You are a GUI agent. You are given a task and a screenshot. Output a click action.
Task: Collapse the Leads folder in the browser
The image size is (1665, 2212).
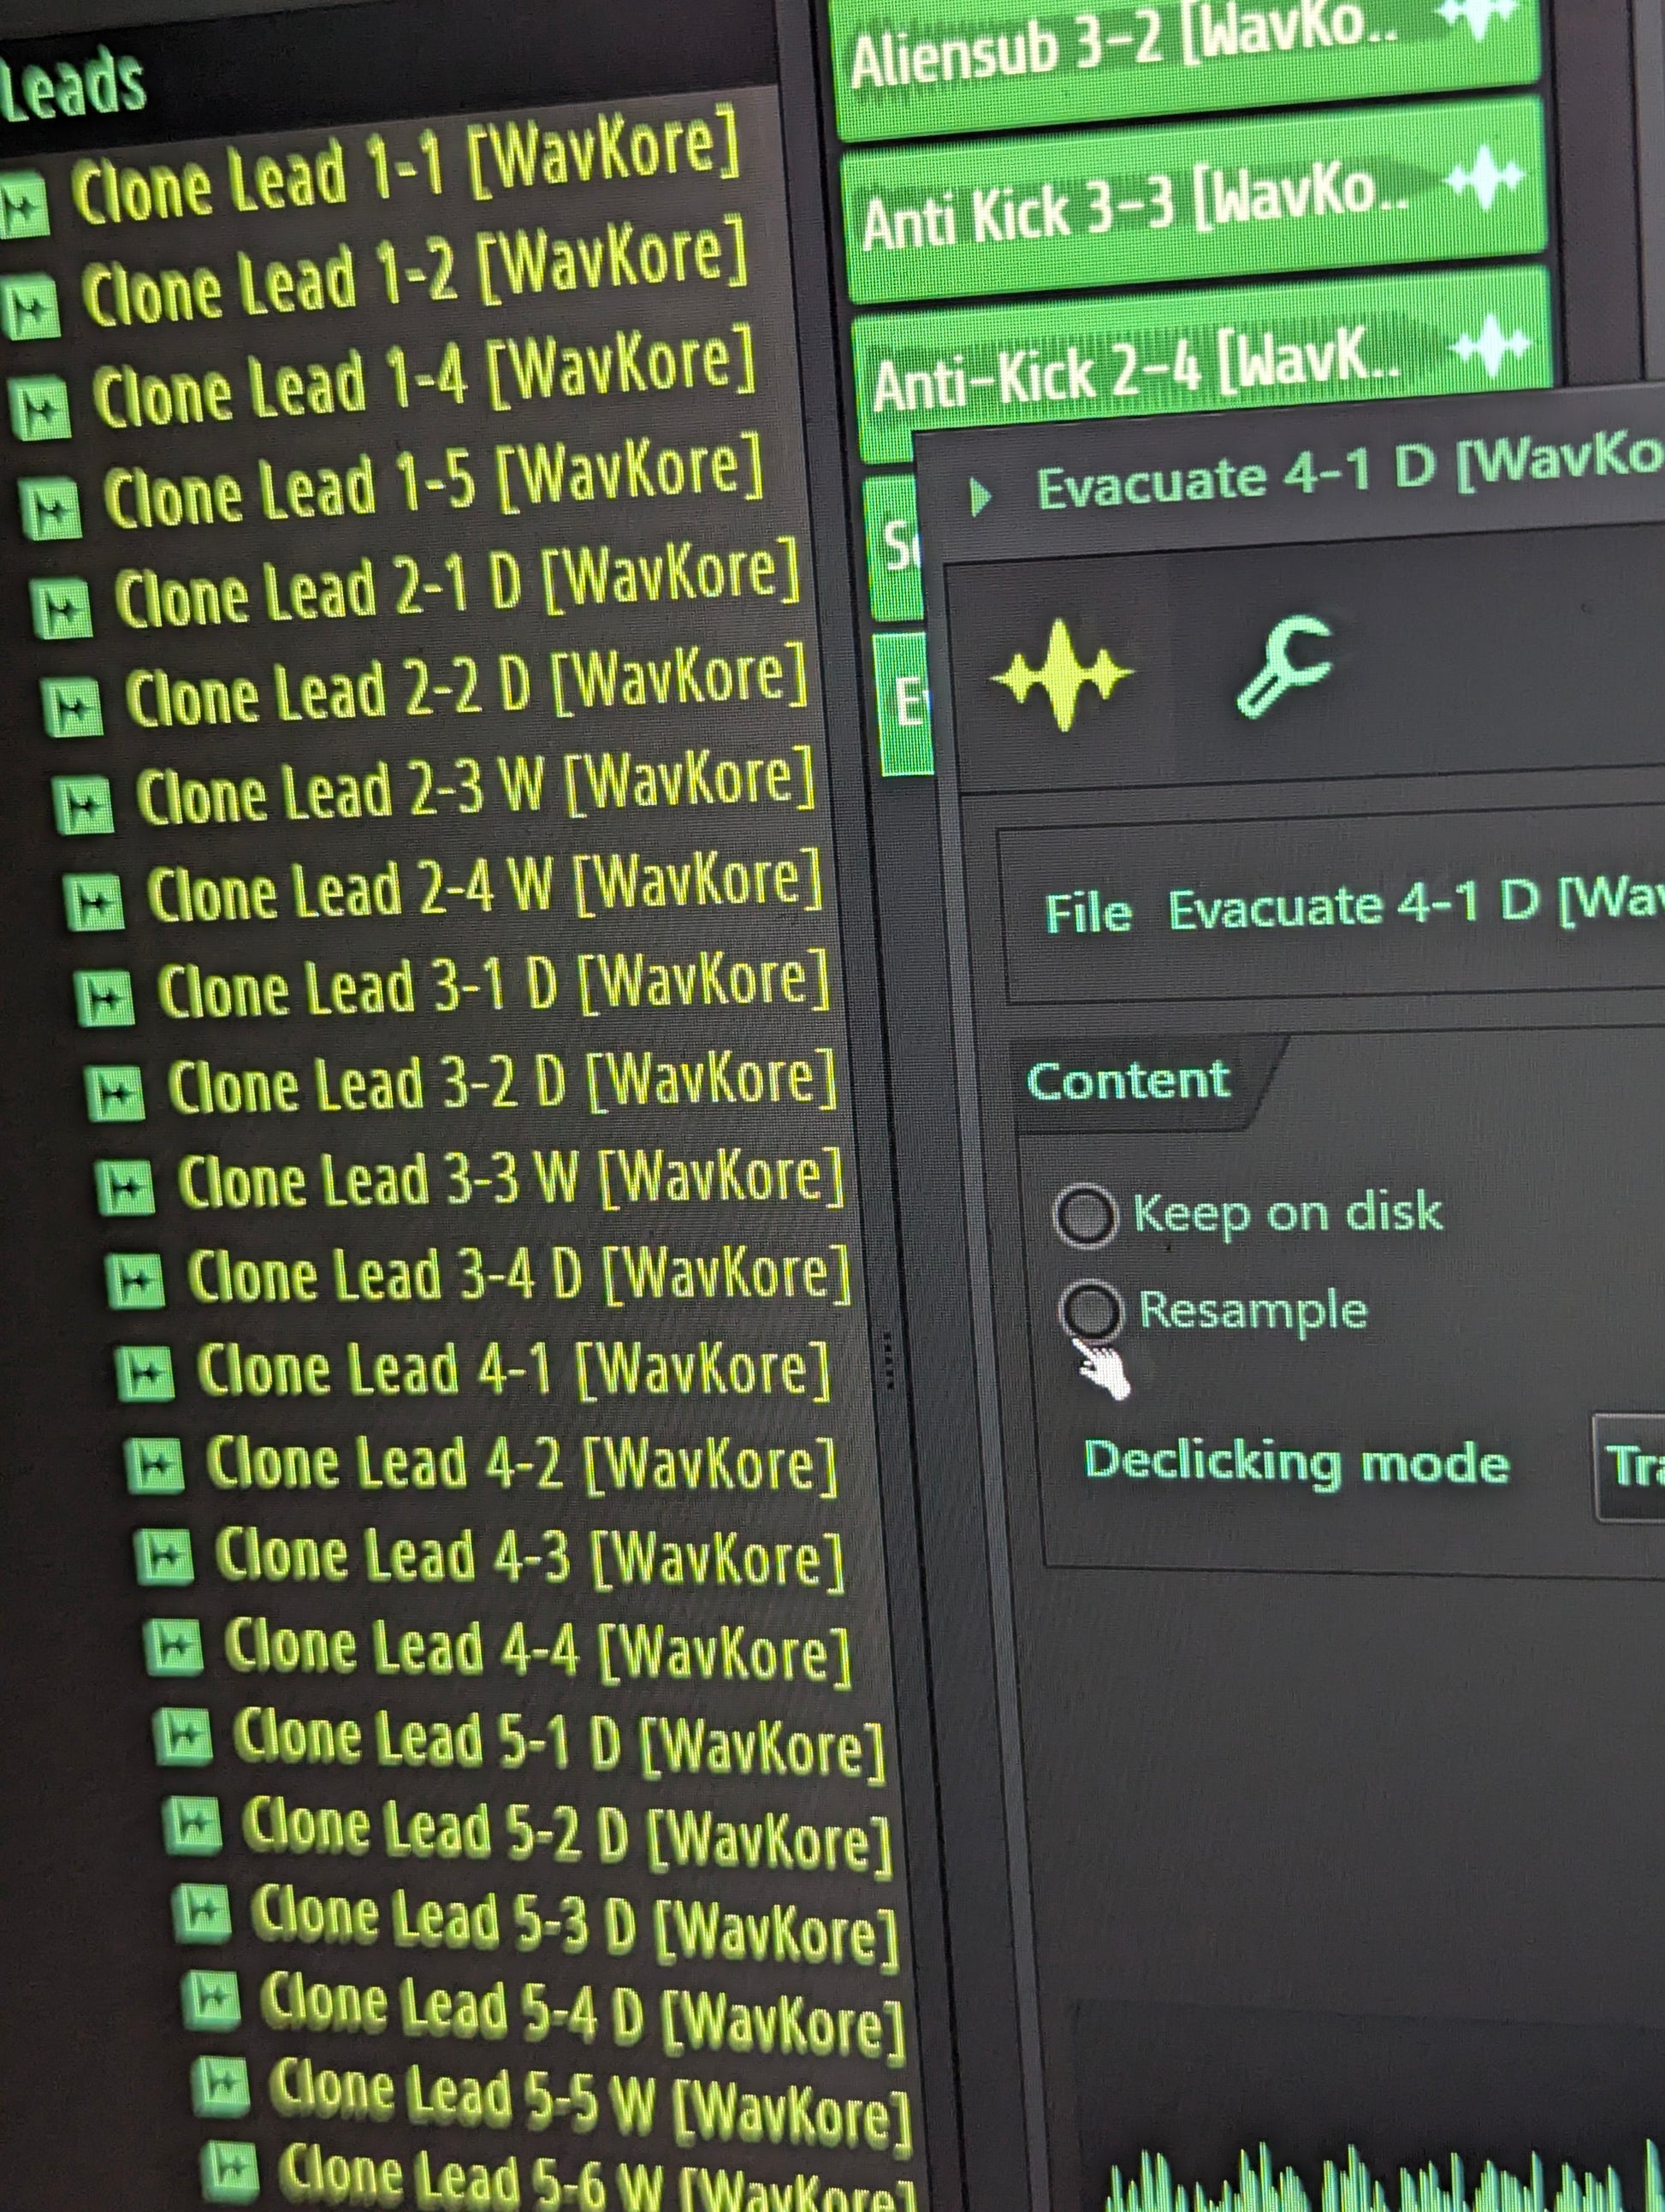tap(72, 85)
